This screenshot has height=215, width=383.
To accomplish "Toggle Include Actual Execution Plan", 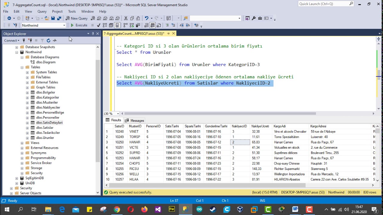I will pos(125,25).
